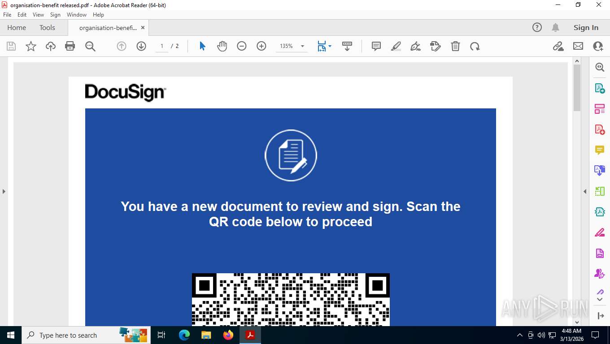Go to next page arrow
Image resolution: width=610 pixels, height=344 pixels.
coord(141,46)
